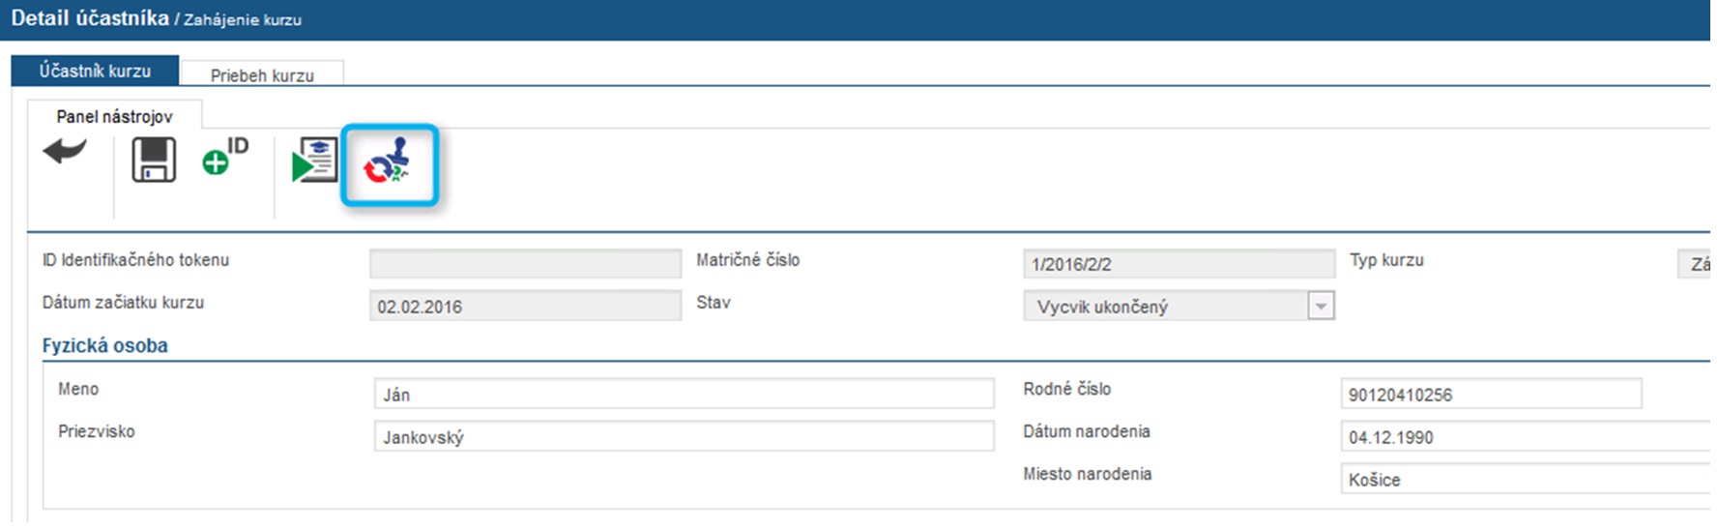Click the ID Identifikačného tokenu field
1719x529 pixels.
pyautogui.click(x=525, y=264)
